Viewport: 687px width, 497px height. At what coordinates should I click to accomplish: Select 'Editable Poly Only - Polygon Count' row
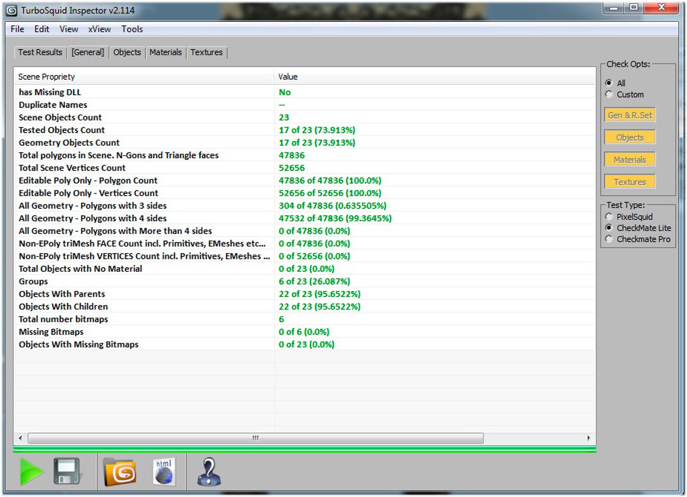click(x=305, y=180)
